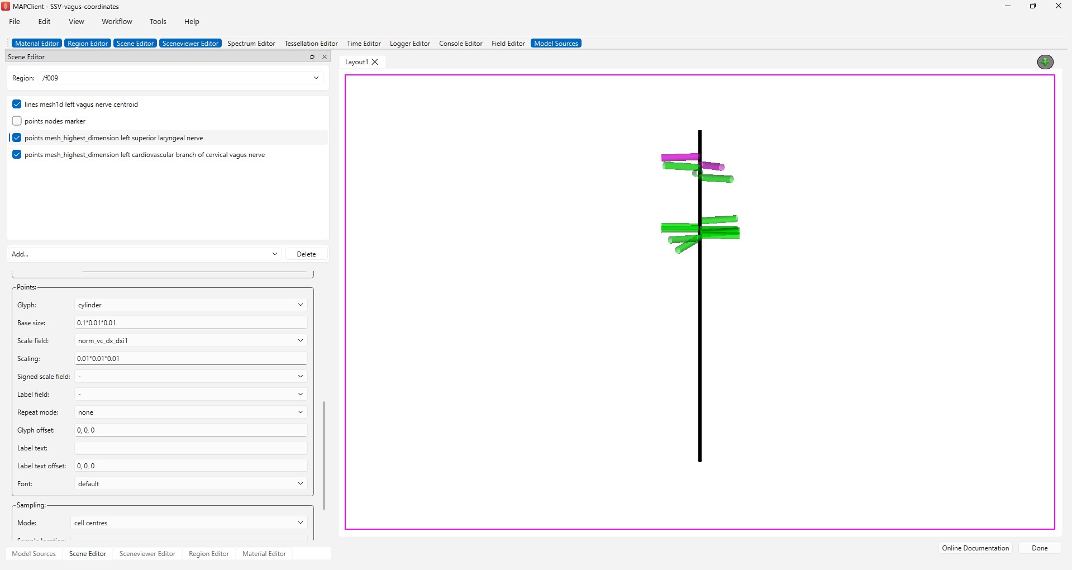Screen dimensions: 1072x570
Task: Toggle lines mesh1d left vagus nerve centroid checkbox
Action: coord(17,104)
